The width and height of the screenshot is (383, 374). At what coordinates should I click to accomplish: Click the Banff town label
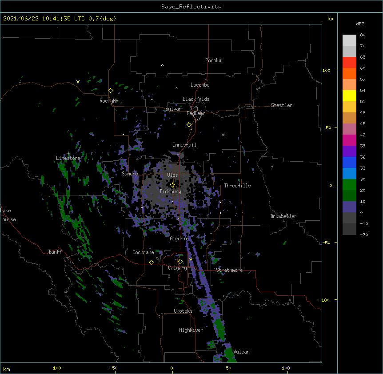pos(55,252)
